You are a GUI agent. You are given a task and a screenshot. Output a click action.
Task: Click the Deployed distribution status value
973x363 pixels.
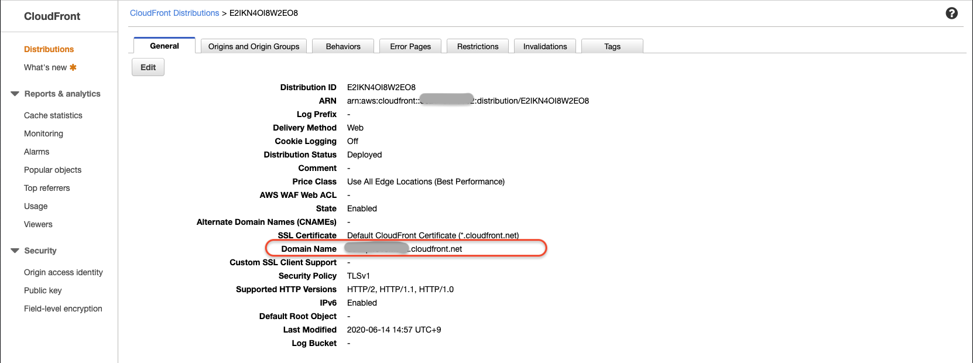[364, 155]
